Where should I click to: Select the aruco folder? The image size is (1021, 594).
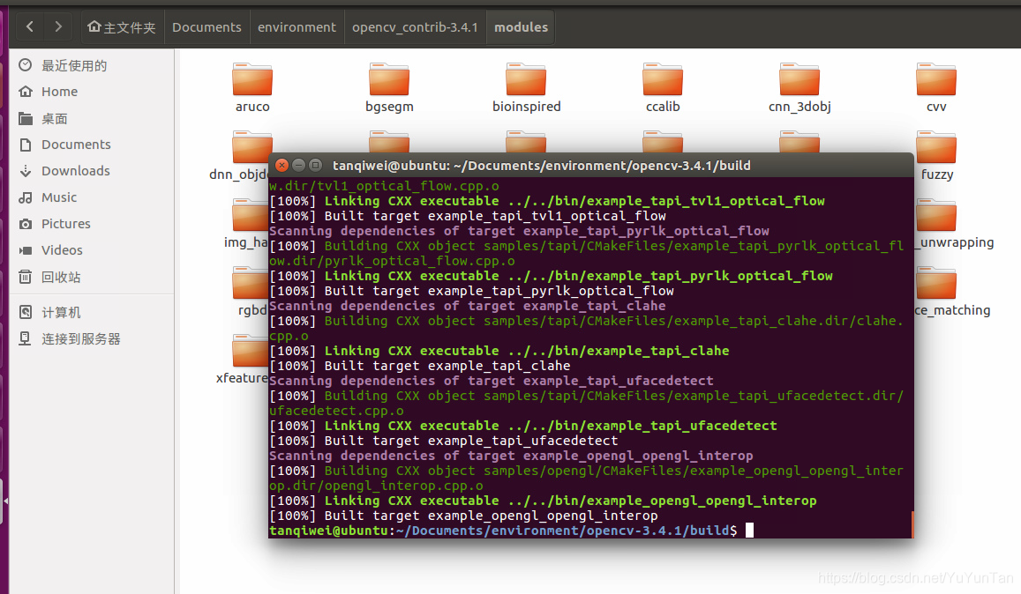click(252, 87)
